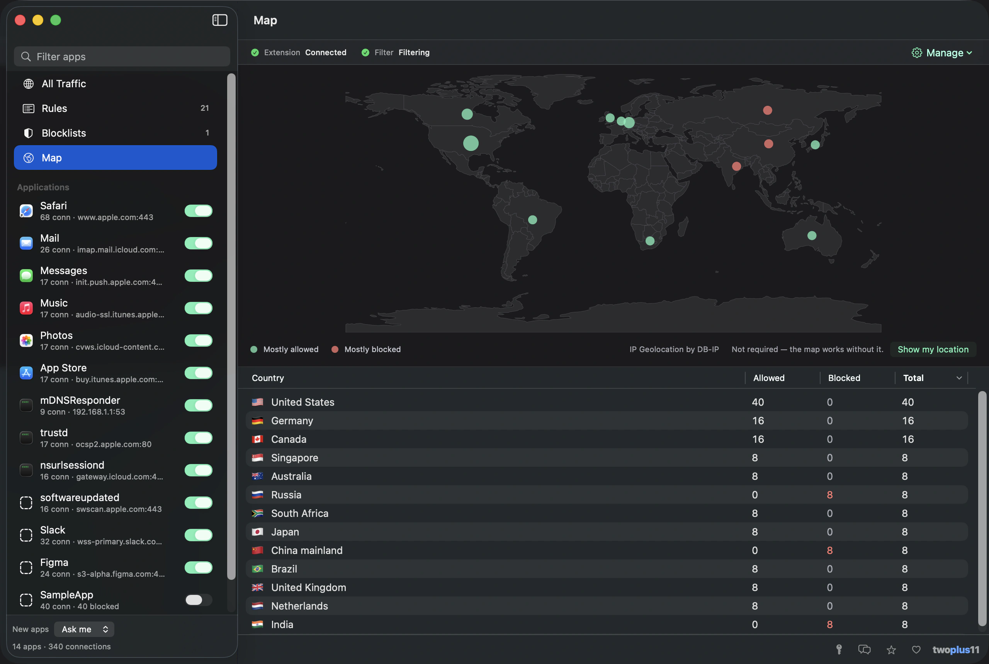Viewport: 989px width, 664px height.
Task: Click the softwareupdated placeholder icon
Action: tap(26, 503)
